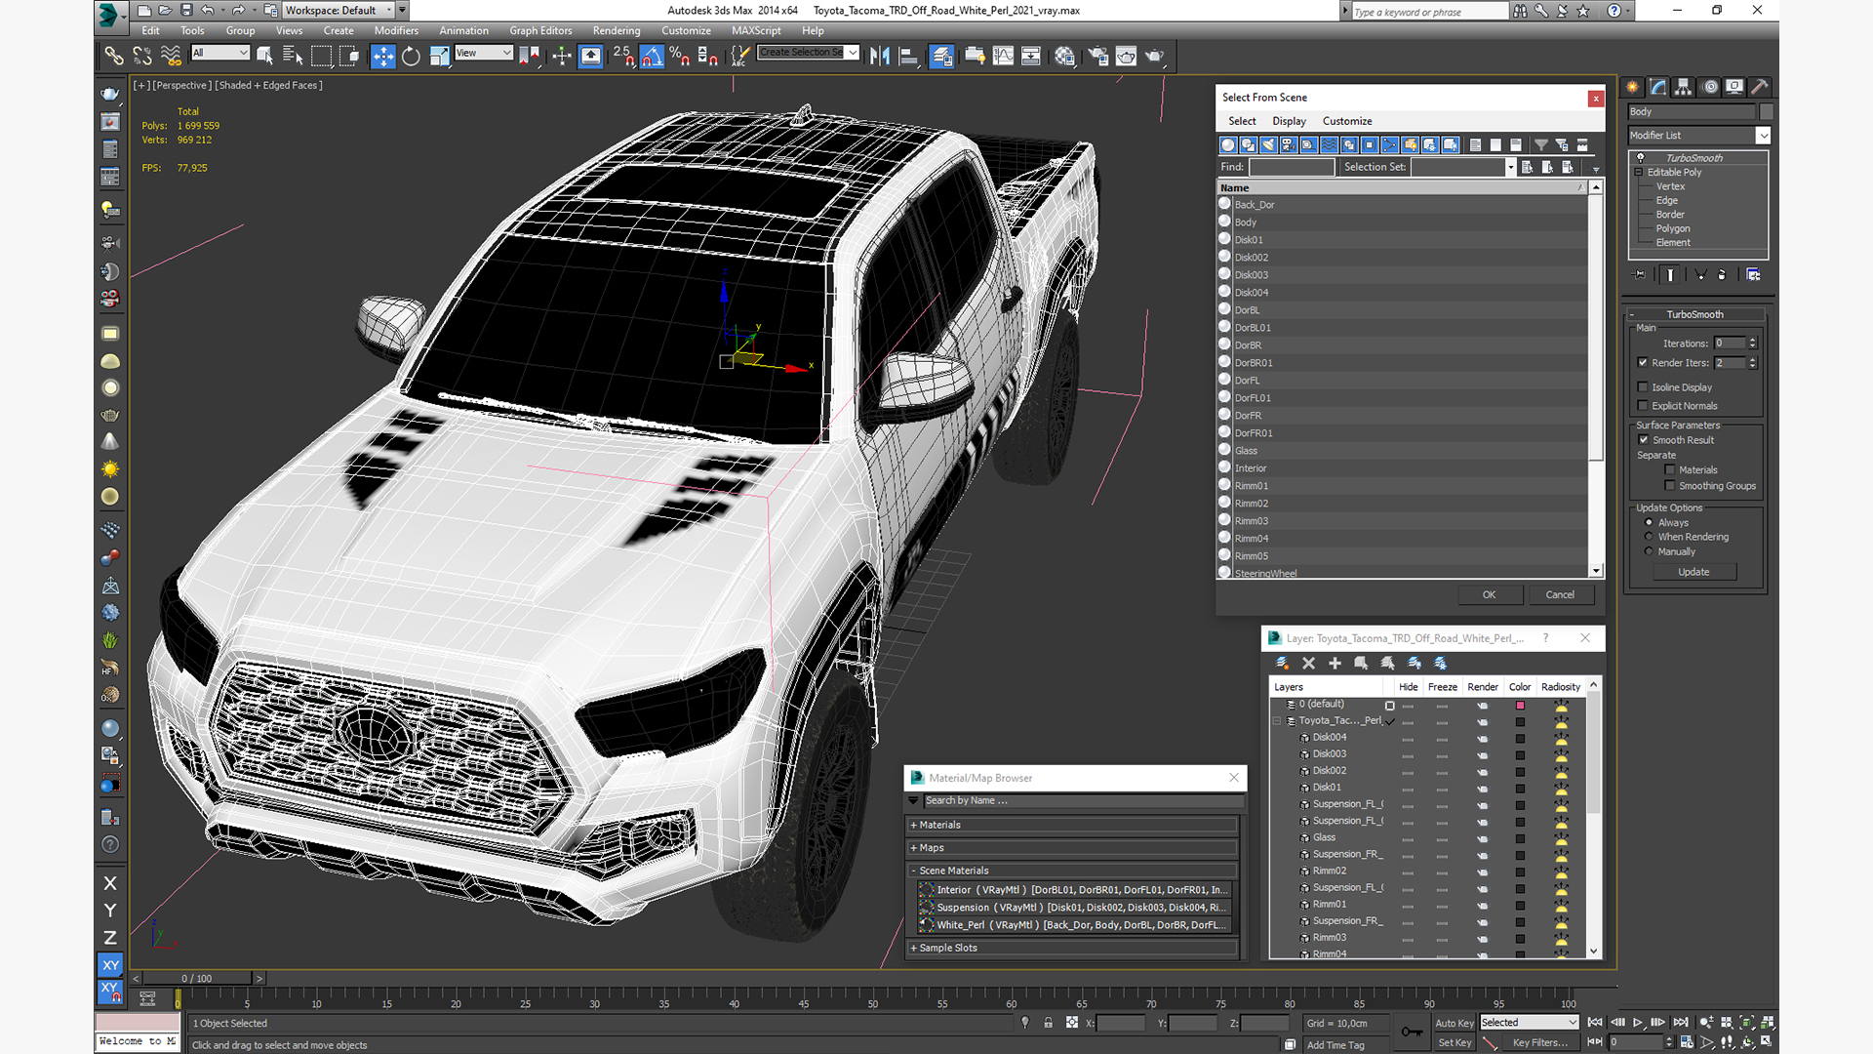Select the Always update option
This screenshot has width=1873, height=1054.
coord(1649,522)
